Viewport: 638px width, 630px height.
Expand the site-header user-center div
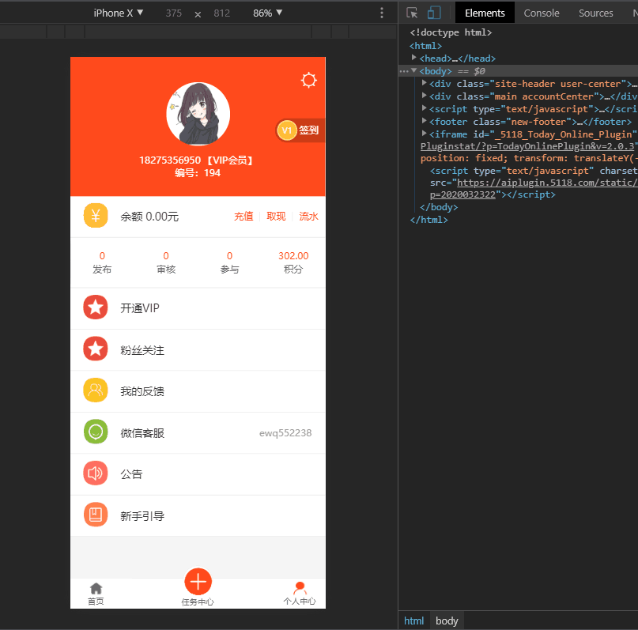(x=424, y=83)
